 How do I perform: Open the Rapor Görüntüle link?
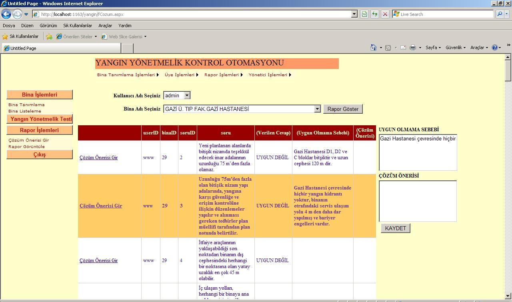click(x=27, y=146)
